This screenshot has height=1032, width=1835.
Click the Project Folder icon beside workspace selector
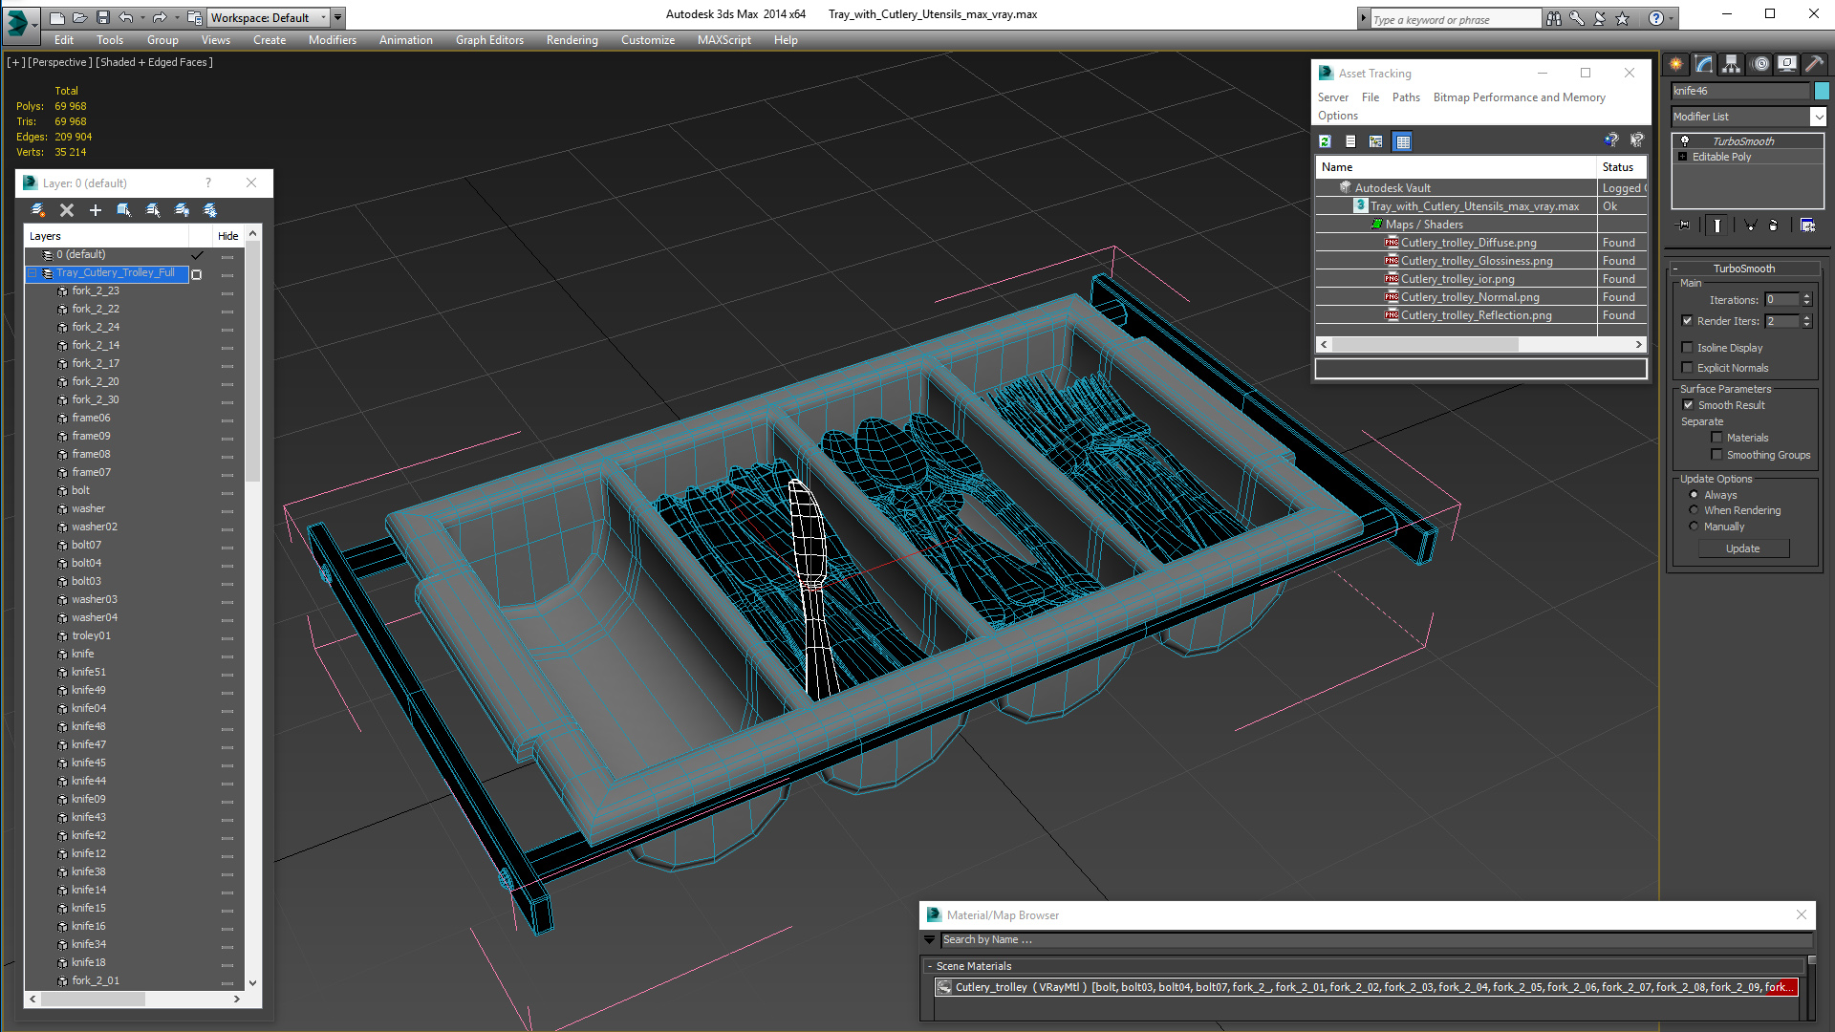point(195,17)
